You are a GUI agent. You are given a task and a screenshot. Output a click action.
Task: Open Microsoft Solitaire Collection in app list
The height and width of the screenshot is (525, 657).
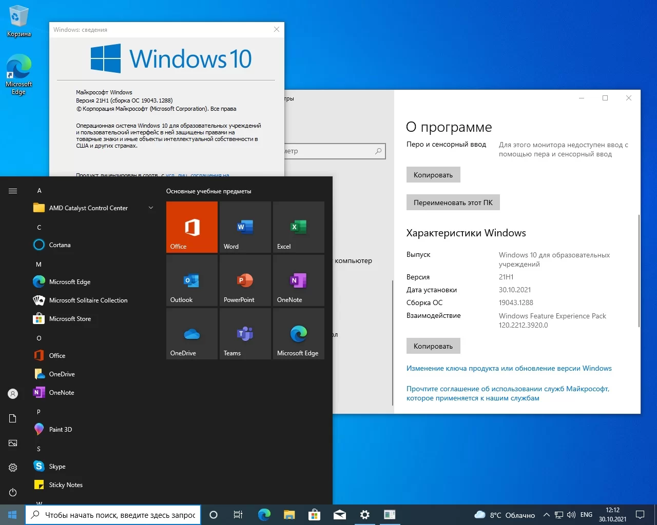pos(93,300)
